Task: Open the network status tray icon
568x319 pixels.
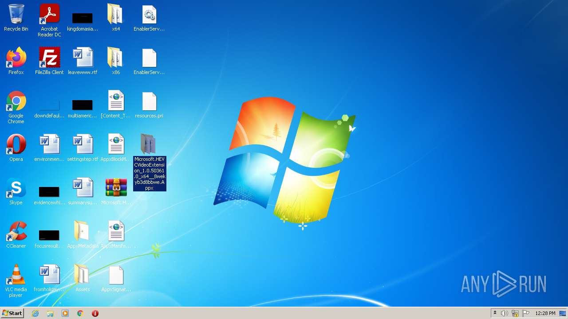Action: tap(515, 313)
